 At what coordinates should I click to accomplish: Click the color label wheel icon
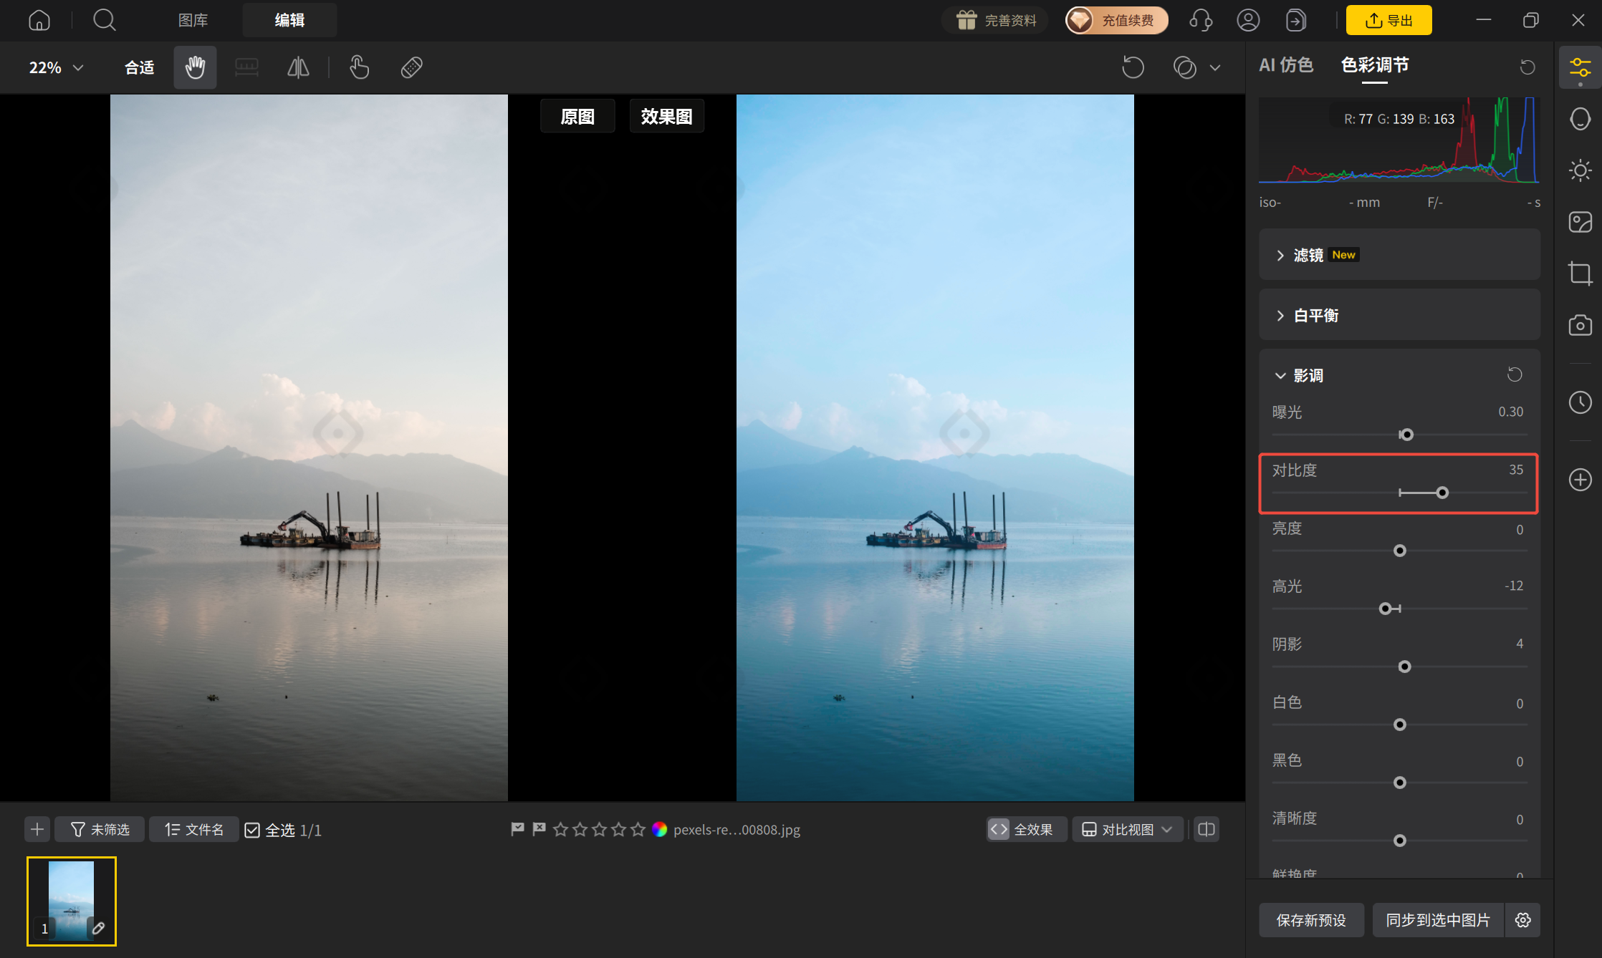[660, 829]
